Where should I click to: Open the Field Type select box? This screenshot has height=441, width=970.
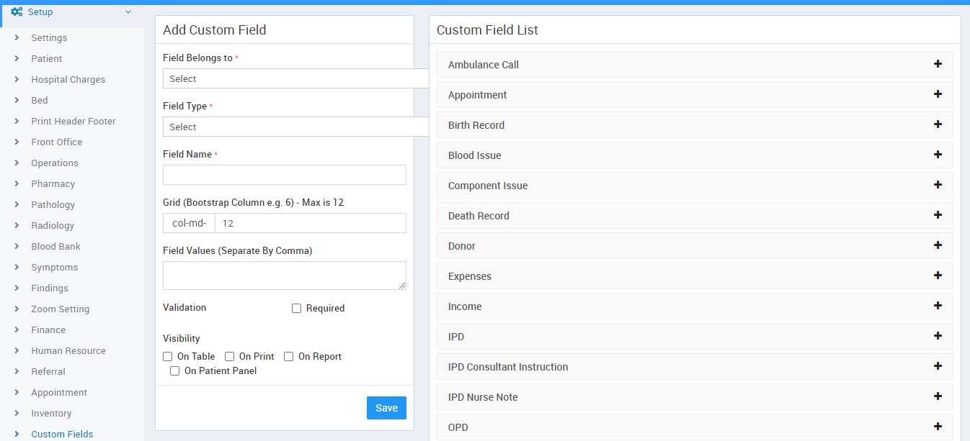pos(295,127)
